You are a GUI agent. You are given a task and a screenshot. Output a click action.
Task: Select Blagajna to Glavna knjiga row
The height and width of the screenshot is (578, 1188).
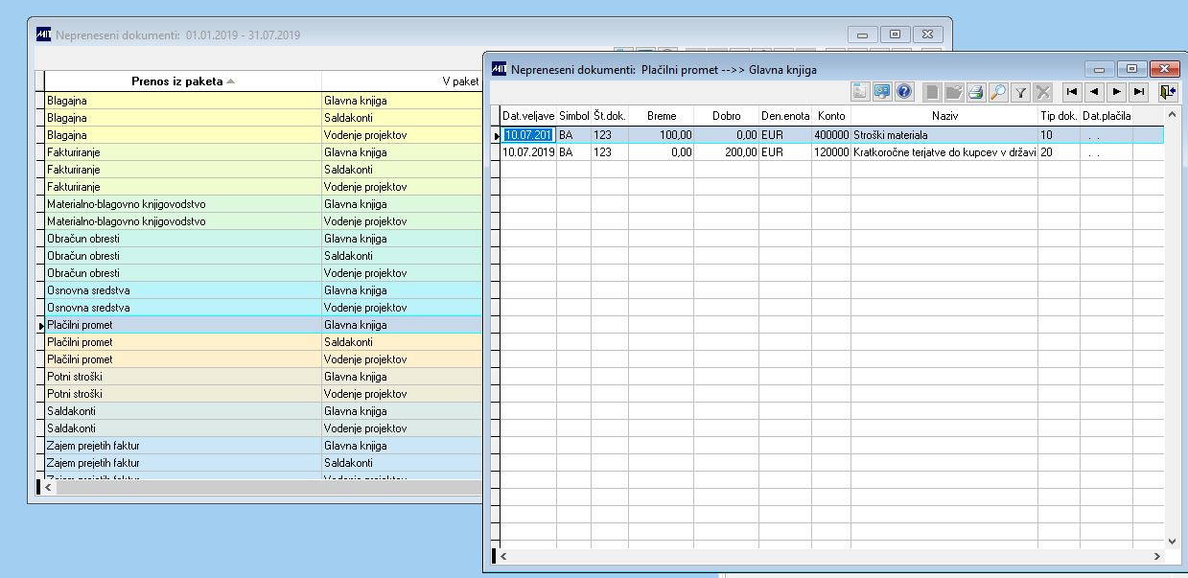pos(182,101)
